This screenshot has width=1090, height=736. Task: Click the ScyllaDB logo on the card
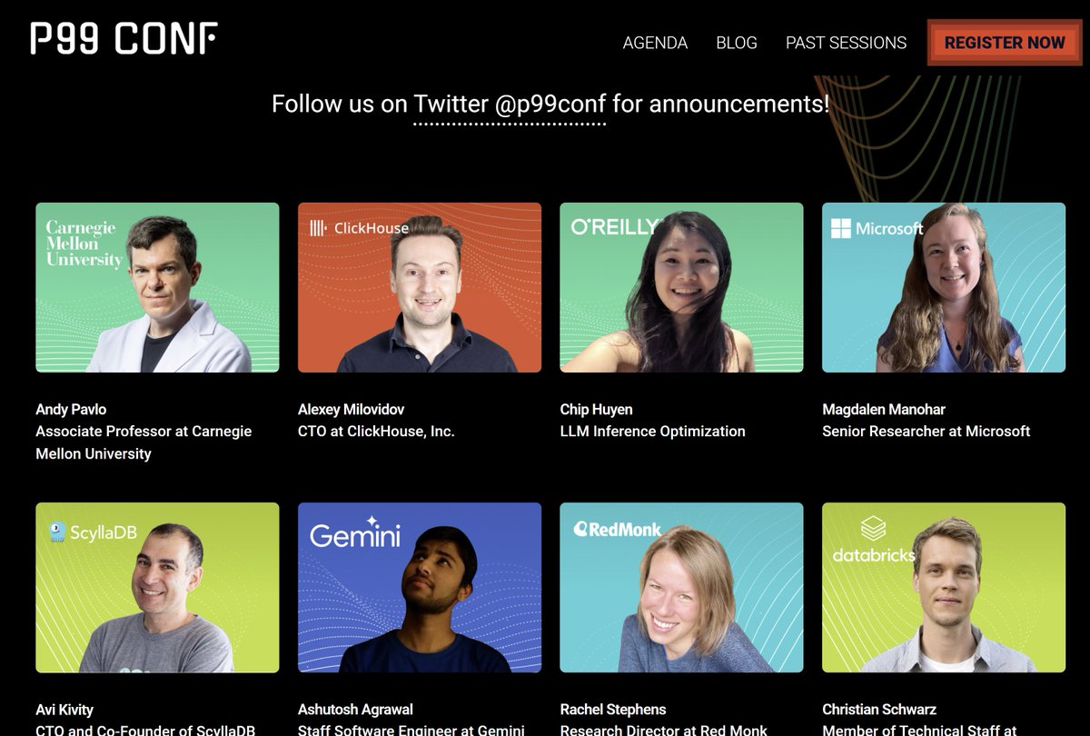click(93, 532)
